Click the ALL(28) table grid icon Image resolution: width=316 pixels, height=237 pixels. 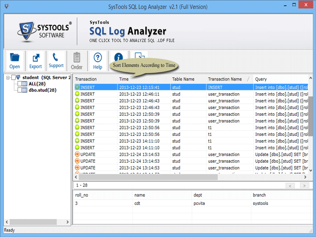click(24, 84)
